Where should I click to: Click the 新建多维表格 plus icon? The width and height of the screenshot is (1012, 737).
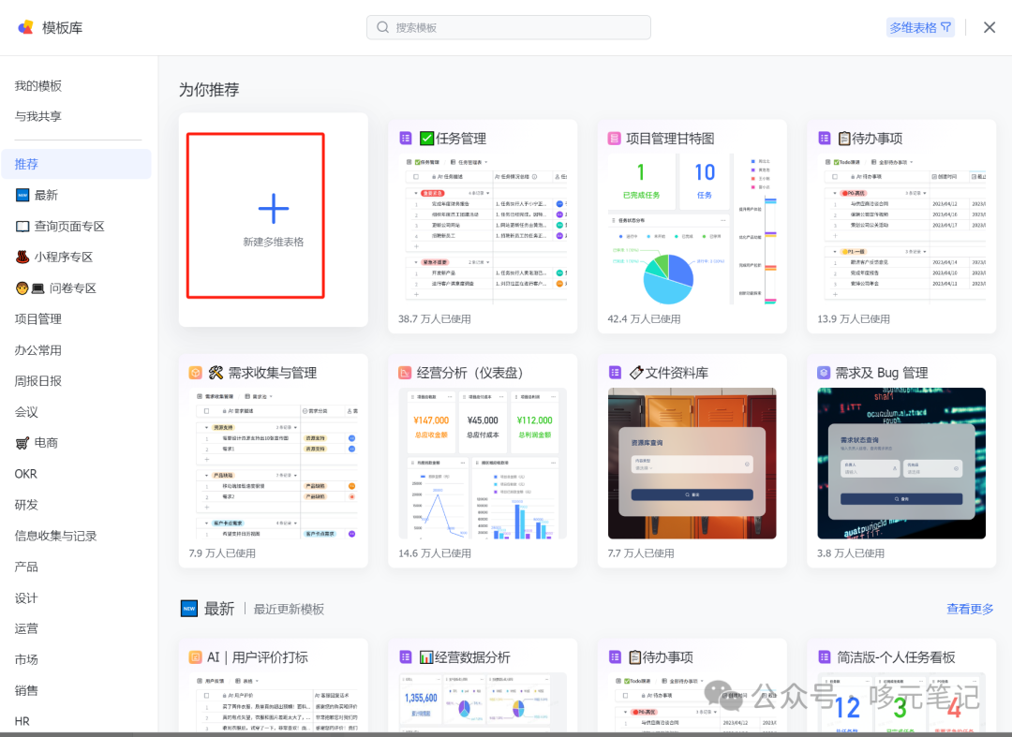[274, 208]
